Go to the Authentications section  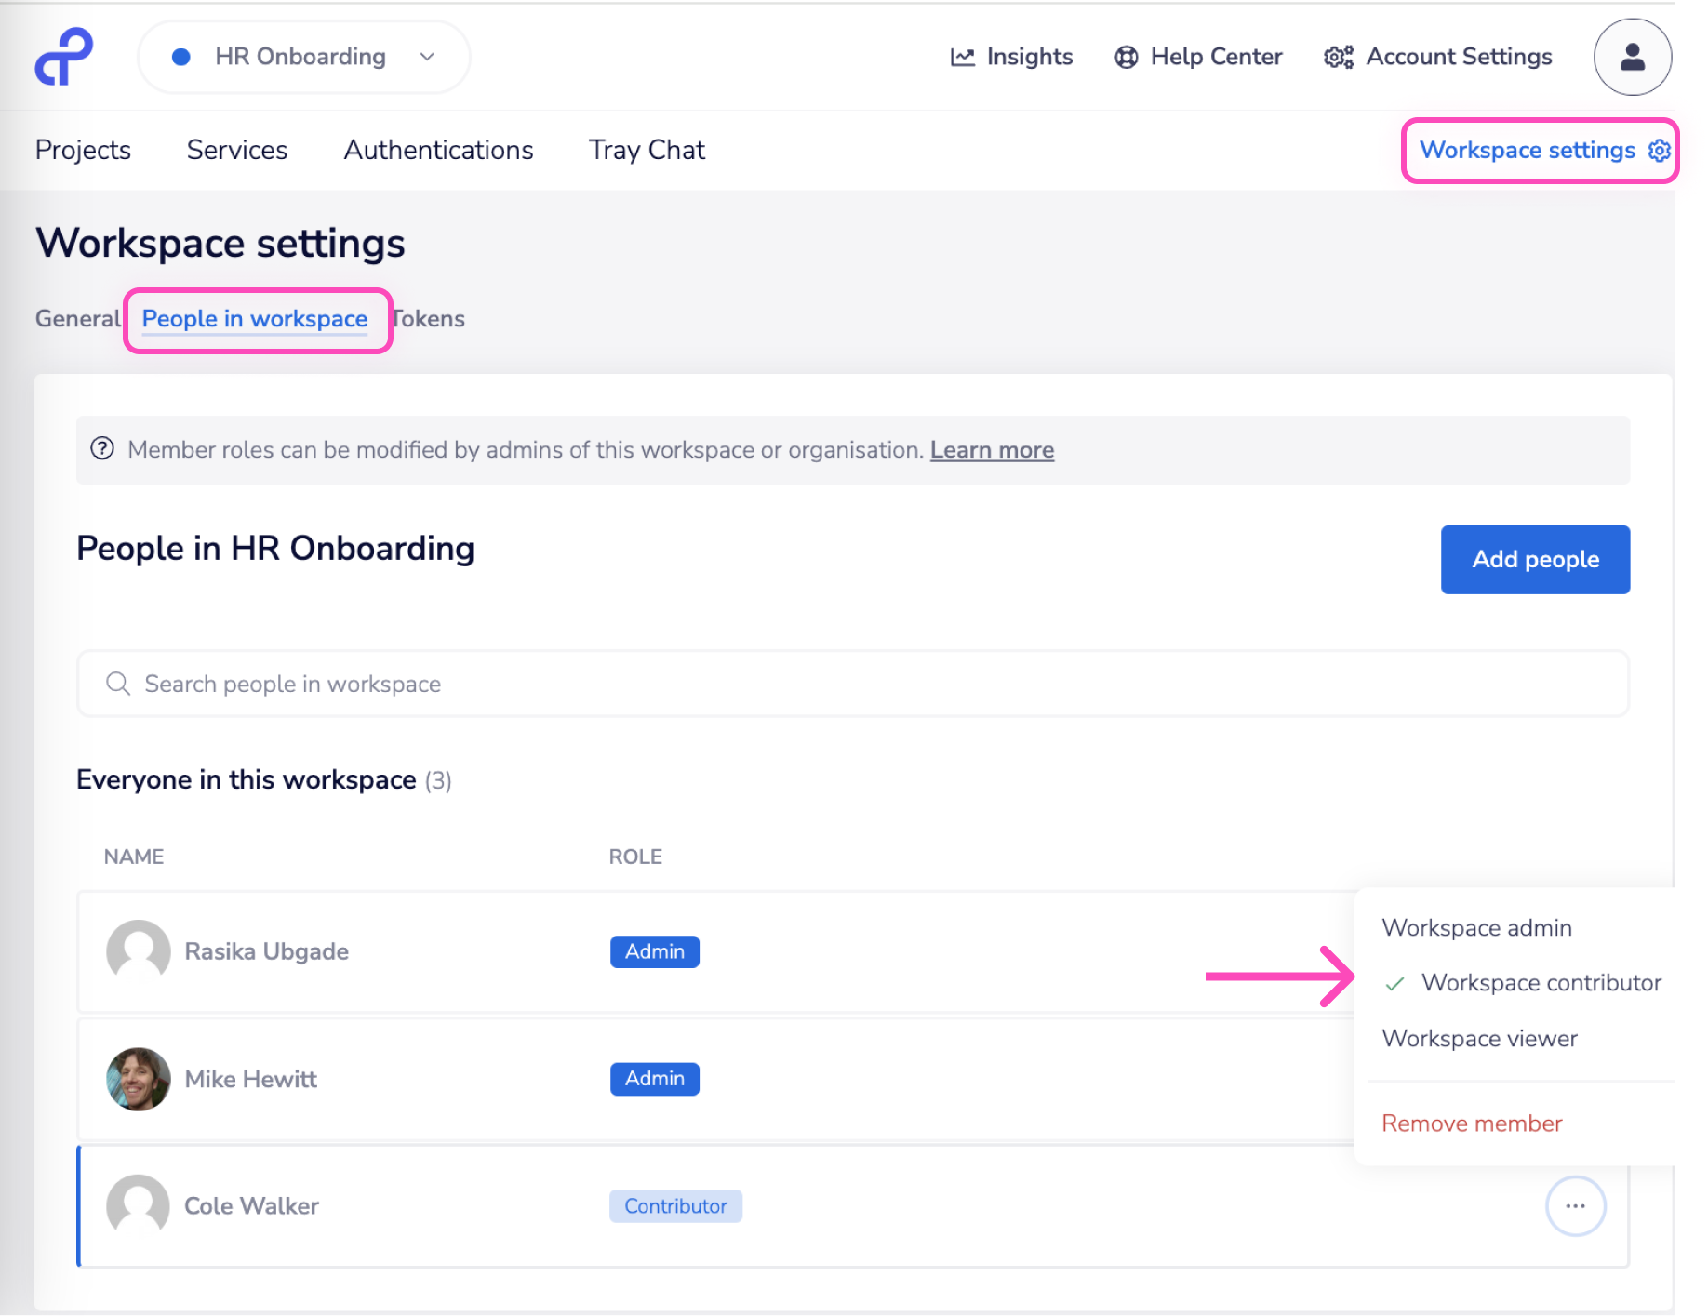(x=438, y=151)
